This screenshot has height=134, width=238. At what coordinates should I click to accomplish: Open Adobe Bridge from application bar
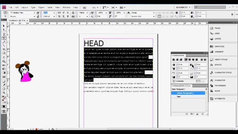tap(84, 7)
